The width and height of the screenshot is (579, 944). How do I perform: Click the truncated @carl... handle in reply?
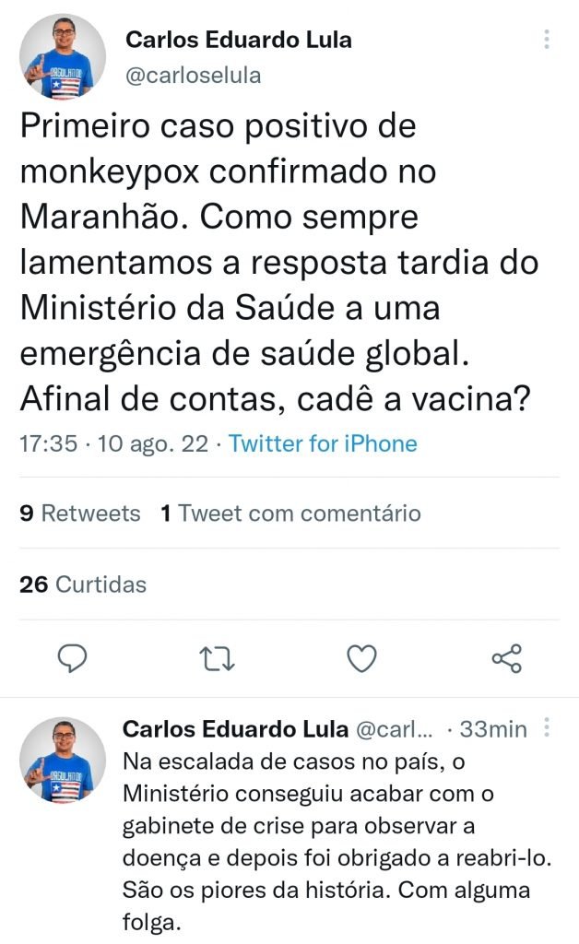click(394, 730)
